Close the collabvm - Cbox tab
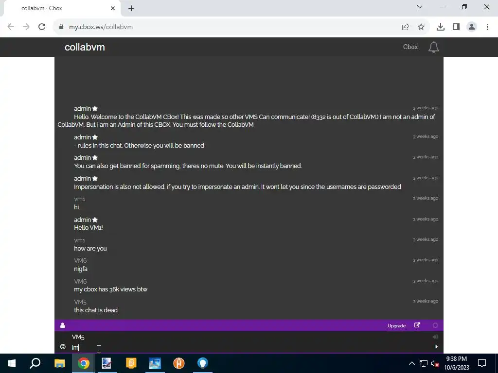Image resolution: width=498 pixels, height=373 pixels. [x=112, y=8]
